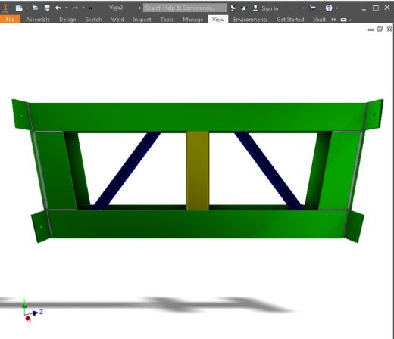The image size is (394, 339).
Task: Expand the Help options dropdown arrow
Action: 337,8
